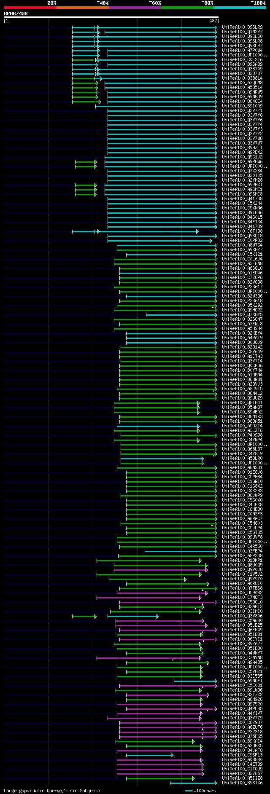Click label UniRef100_Q84QE4
Screen dimensions: 270x794
242,101
